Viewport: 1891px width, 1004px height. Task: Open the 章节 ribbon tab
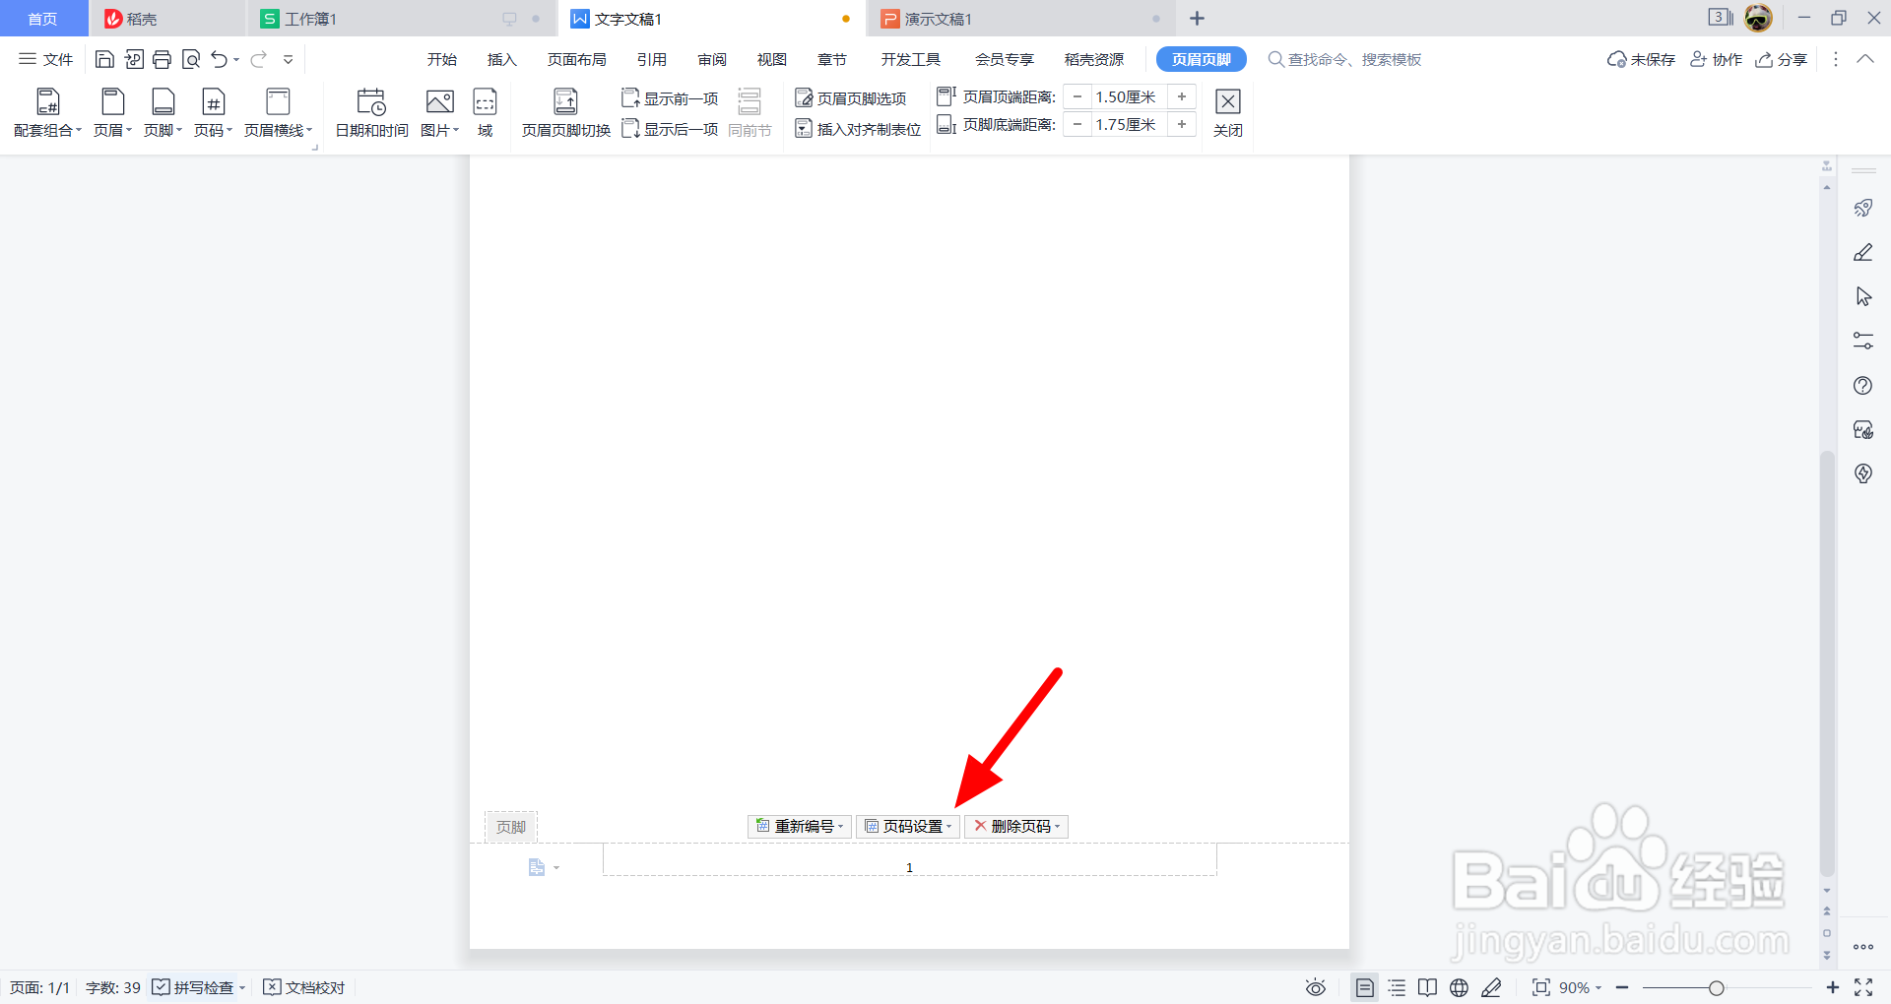(x=832, y=59)
